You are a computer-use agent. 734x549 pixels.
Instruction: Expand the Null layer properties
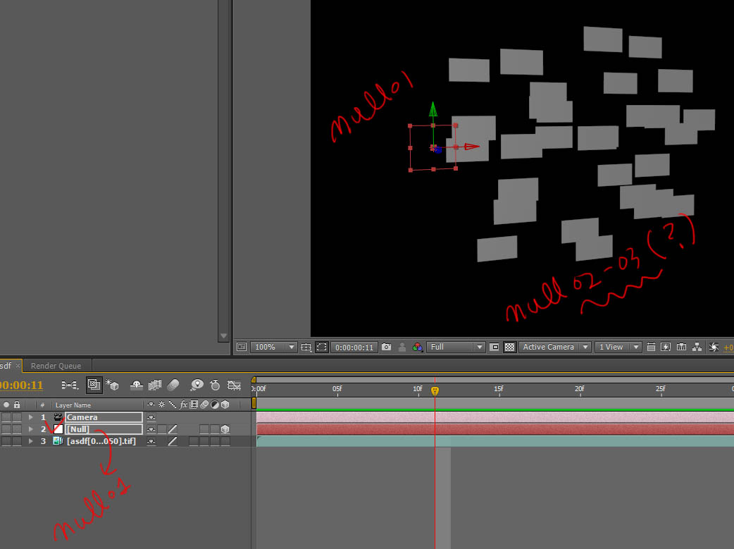pyautogui.click(x=31, y=429)
